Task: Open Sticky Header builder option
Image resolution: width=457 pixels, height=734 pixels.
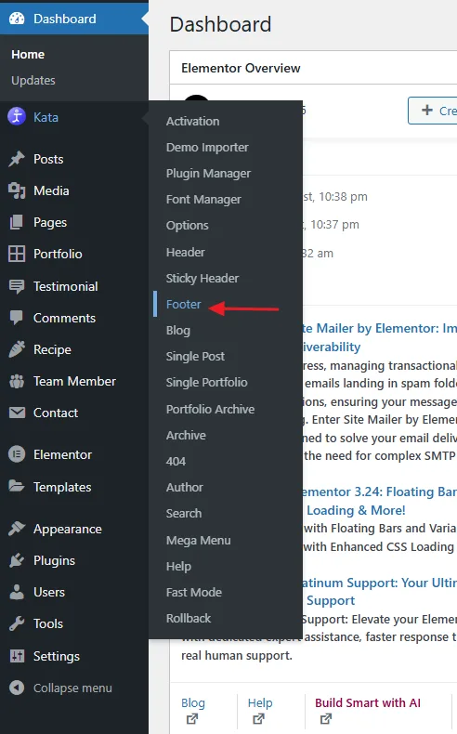Action: (x=202, y=278)
